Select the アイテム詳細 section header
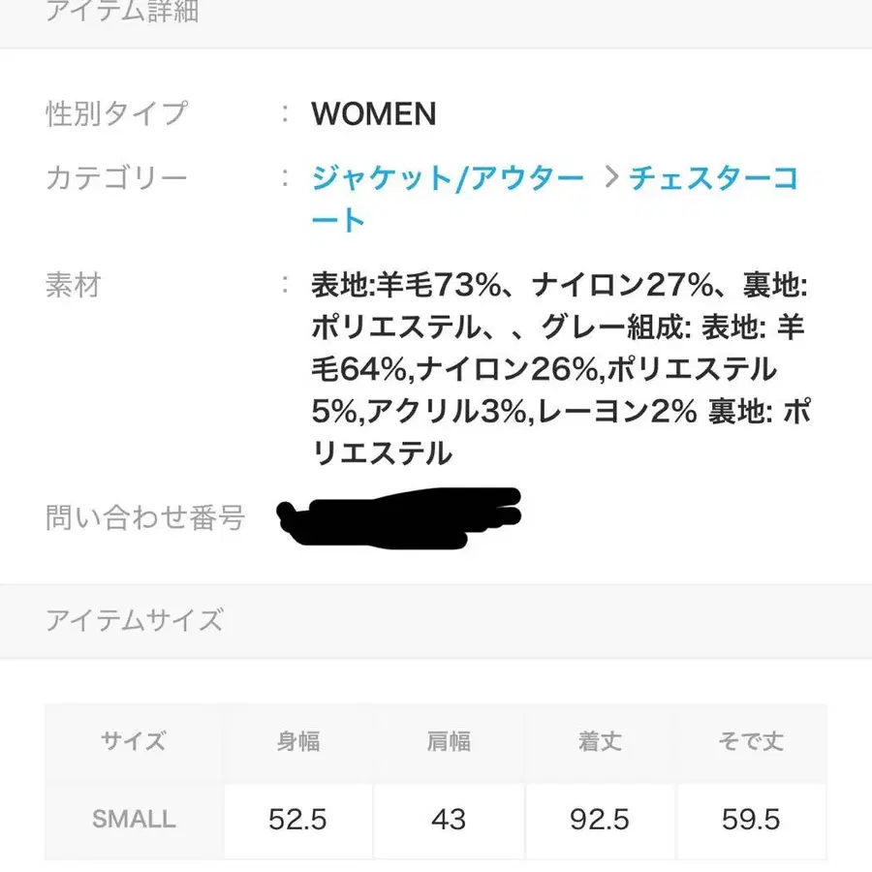 [121, 12]
